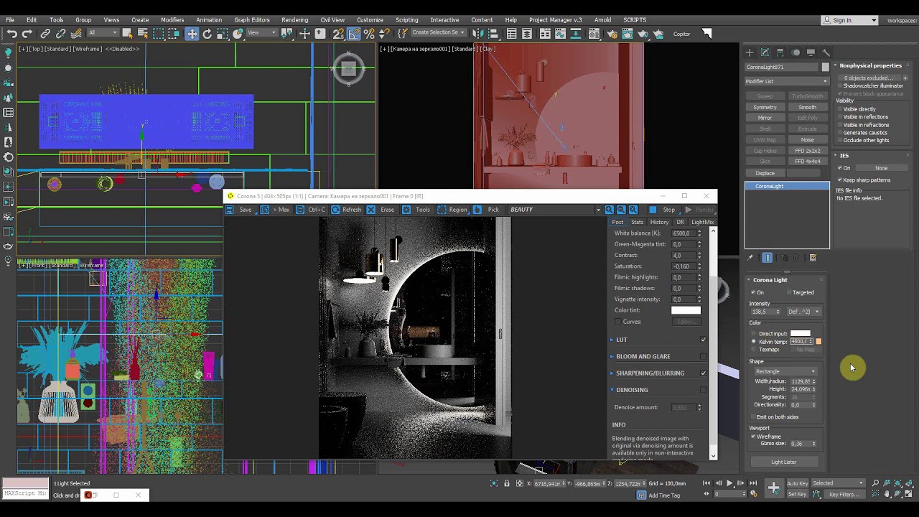Select CoronaLight in the modifier stack
This screenshot has width=919, height=517.
point(787,187)
